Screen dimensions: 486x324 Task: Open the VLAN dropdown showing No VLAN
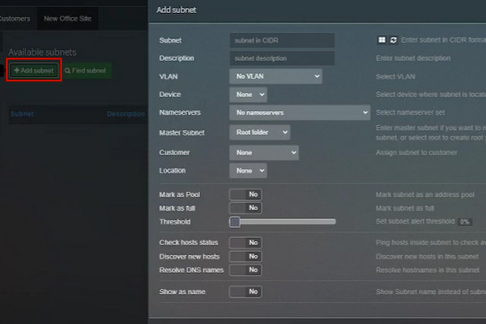tap(276, 76)
